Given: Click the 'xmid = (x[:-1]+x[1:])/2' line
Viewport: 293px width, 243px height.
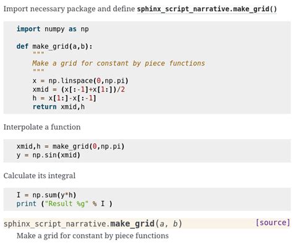Looking at the screenshot, I should [79, 90].
